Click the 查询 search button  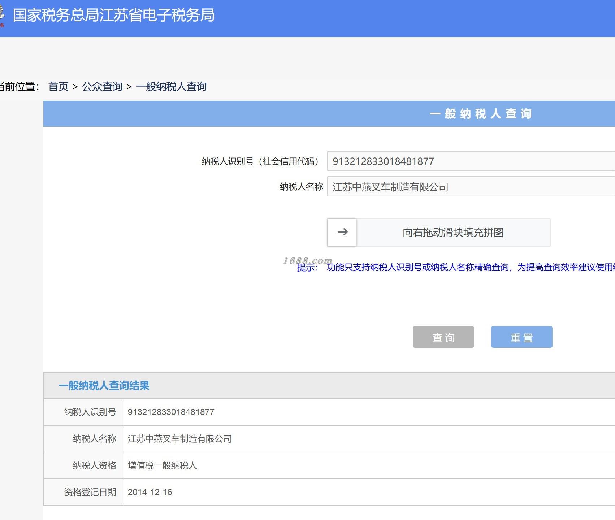click(x=443, y=337)
